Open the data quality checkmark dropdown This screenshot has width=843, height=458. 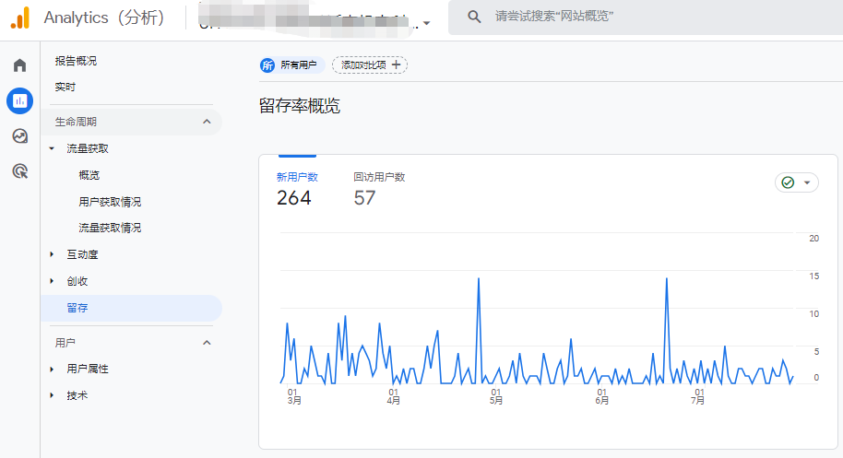click(x=797, y=182)
